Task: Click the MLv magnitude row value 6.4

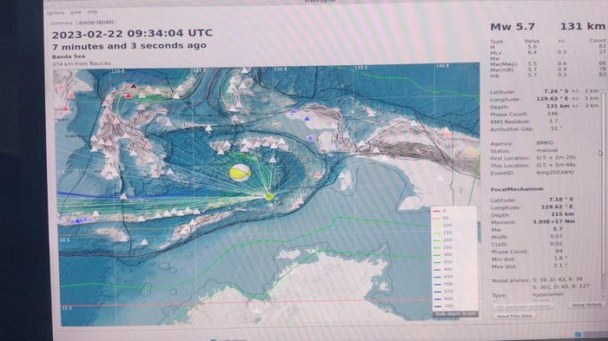Action: (532, 52)
